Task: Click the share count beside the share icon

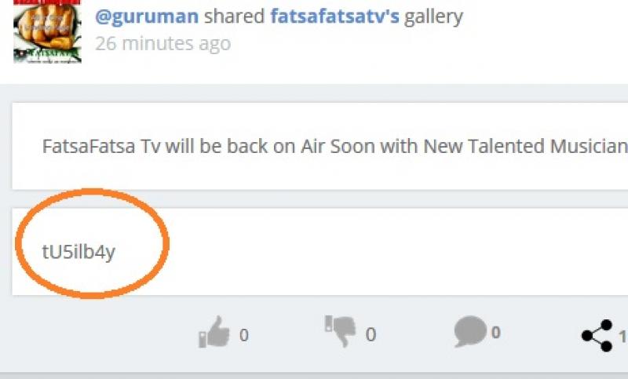Action: click(x=623, y=337)
